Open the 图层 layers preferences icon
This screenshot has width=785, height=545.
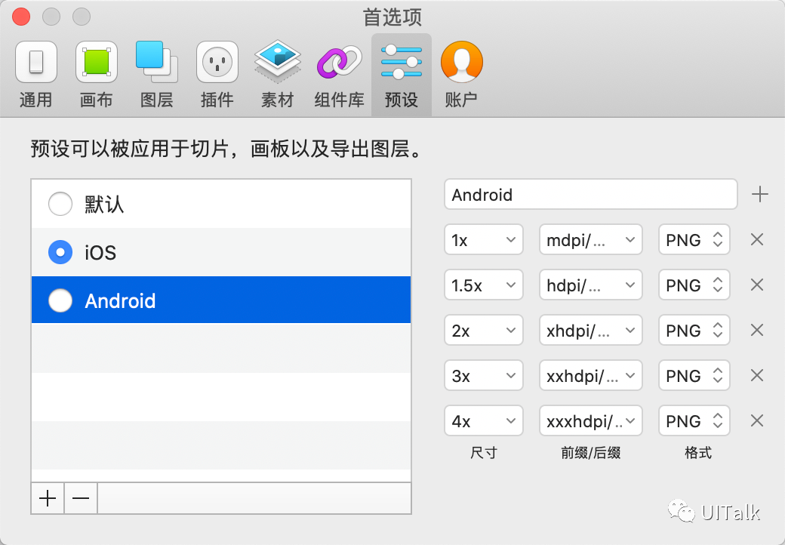157,63
